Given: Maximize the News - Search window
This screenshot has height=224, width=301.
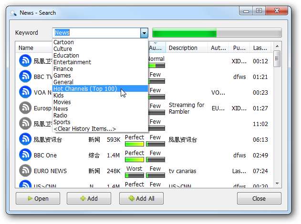Looking at the screenshot, I should tap(259, 10).
